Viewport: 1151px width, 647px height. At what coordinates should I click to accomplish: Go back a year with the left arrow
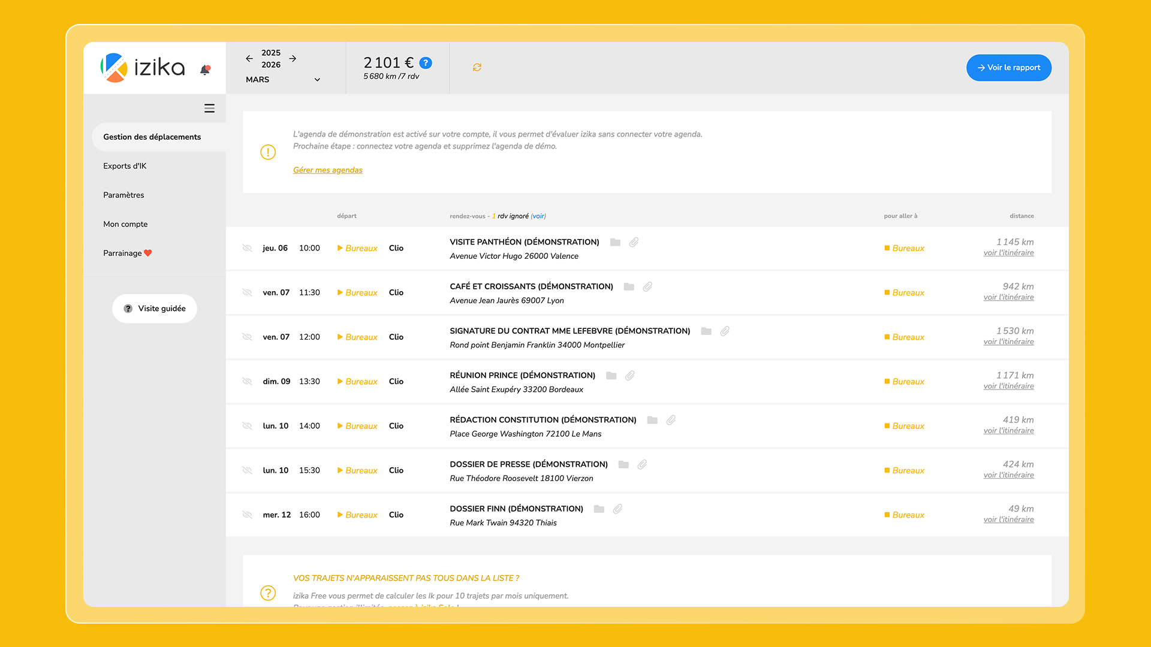pos(249,58)
